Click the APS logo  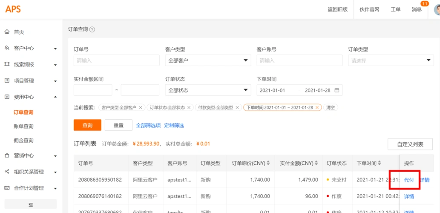point(13,9)
